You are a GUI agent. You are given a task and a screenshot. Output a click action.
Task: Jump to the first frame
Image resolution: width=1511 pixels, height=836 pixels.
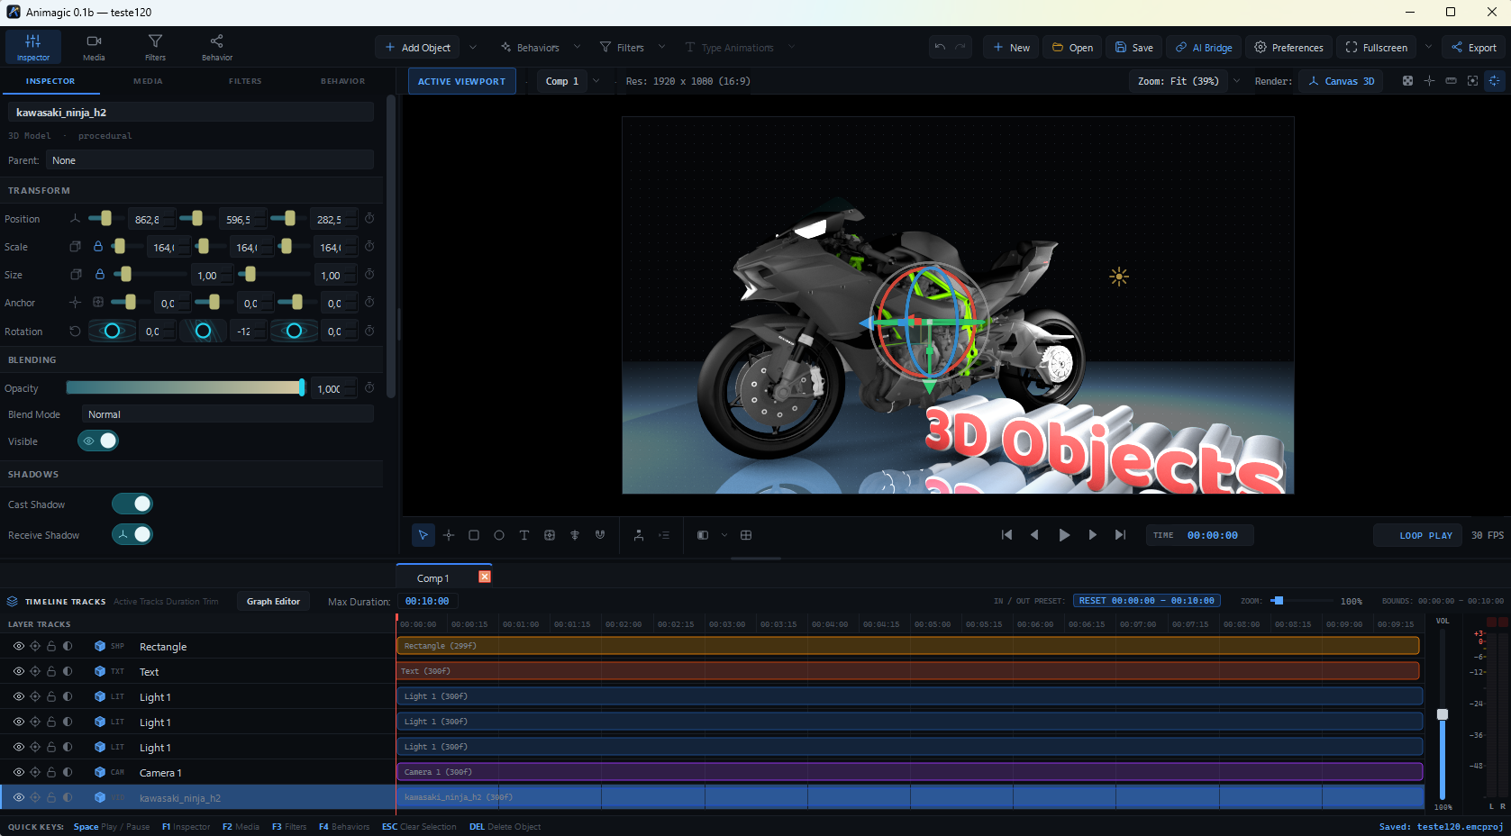click(x=1006, y=535)
